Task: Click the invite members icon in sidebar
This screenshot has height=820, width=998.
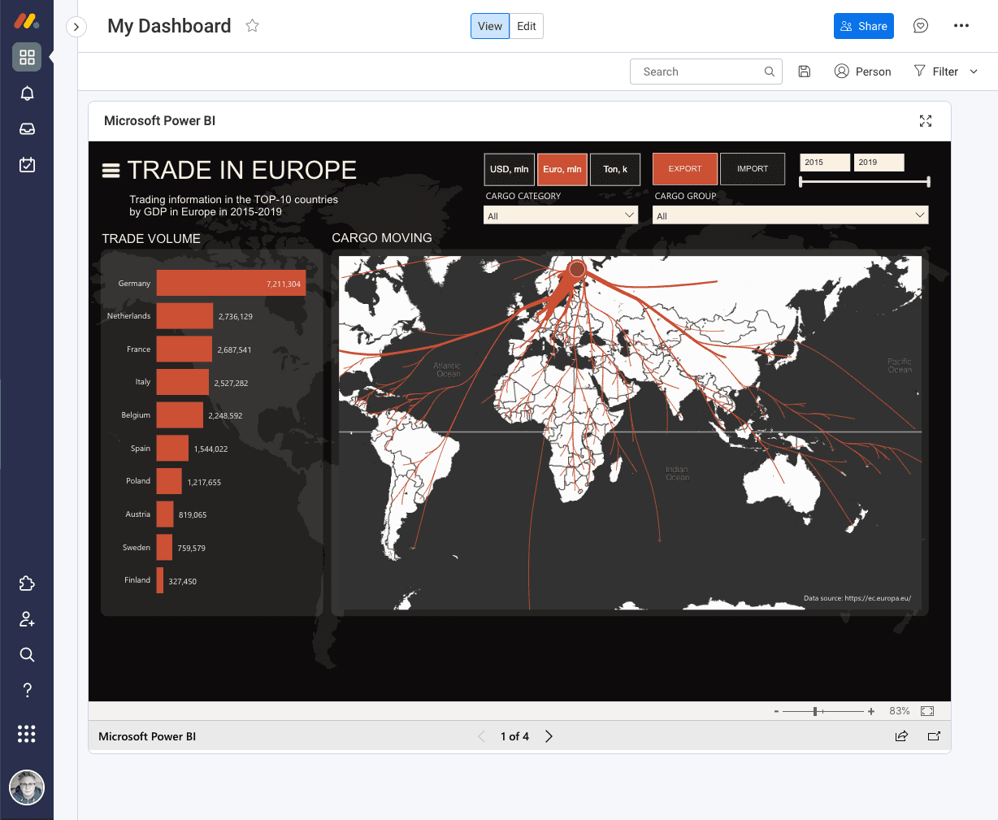Action: point(27,618)
